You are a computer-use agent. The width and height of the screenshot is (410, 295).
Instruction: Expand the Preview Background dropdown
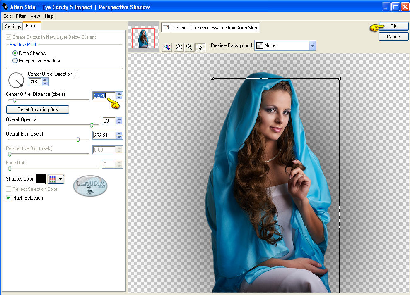312,45
